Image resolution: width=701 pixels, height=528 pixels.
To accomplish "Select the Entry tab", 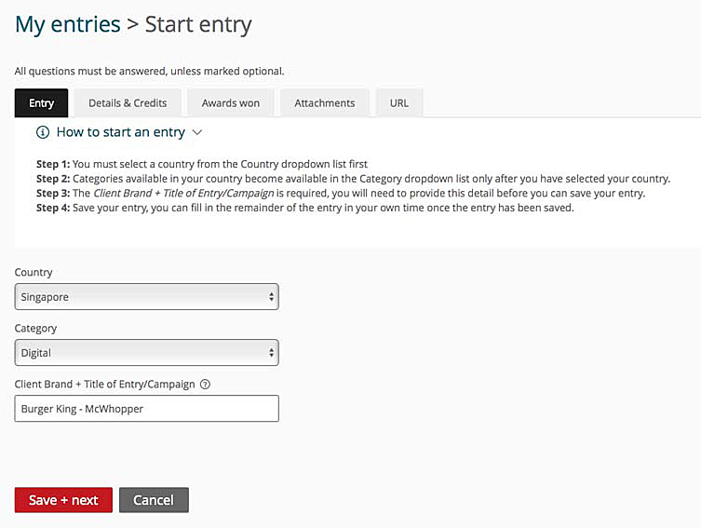I will (42, 103).
